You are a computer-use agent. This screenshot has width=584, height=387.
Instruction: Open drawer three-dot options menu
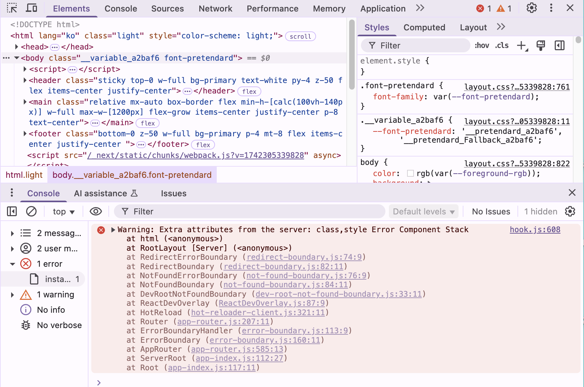pyautogui.click(x=12, y=193)
